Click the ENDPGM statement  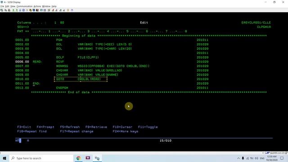point(62,88)
